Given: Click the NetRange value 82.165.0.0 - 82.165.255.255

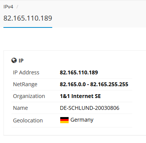Looking at the screenshot, I should [94, 84].
